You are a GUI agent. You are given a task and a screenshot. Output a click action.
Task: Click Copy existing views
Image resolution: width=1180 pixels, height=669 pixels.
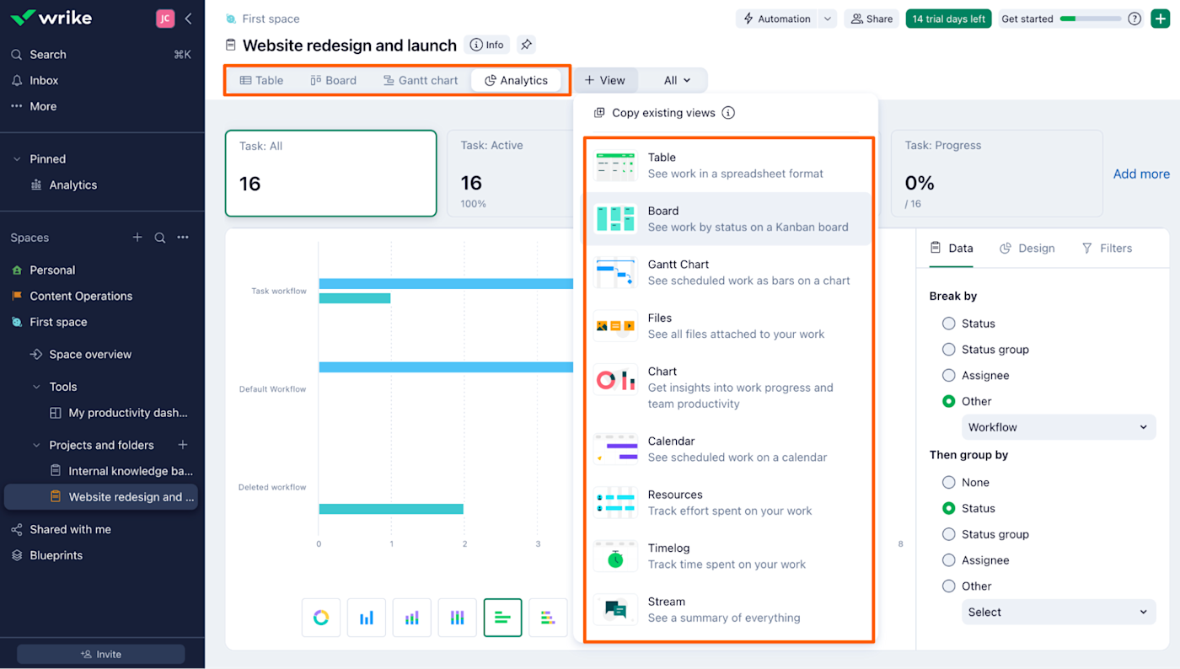click(663, 113)
